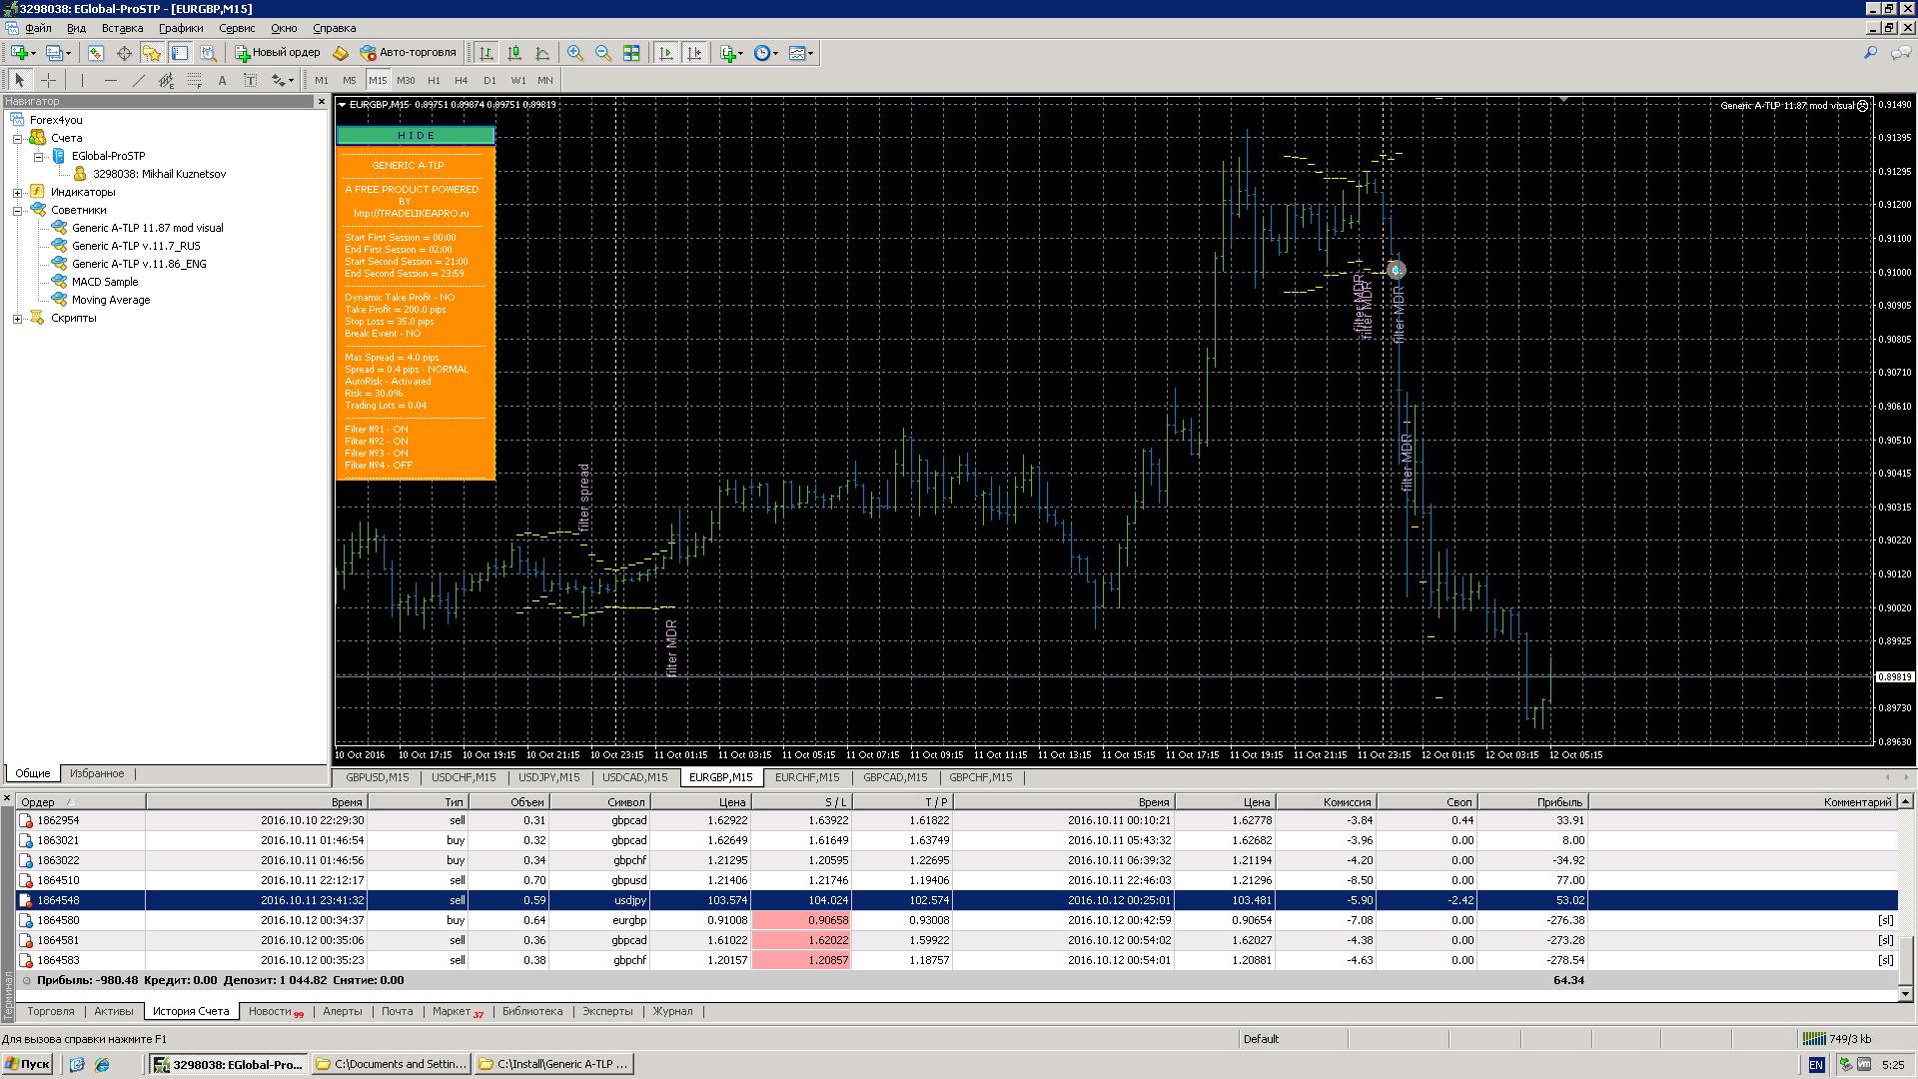The width and height of the screenshot is (1918, 1079).
Task: Close the Навигатор panel
Action: tap(321, 102)
